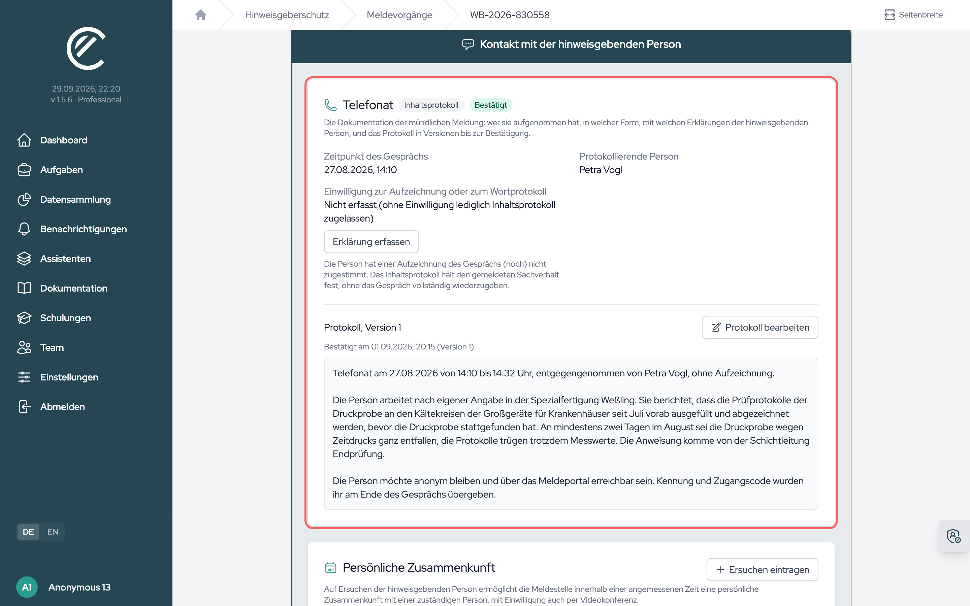Click the '27.08.2026, 14:10' timestamp value
Viewport: 970px width, 606px height.
[360, 170]
